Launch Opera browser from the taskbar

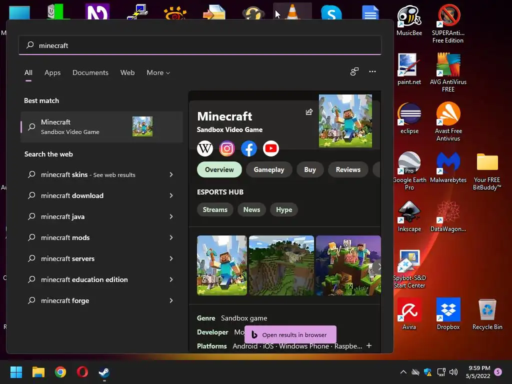[82, 372]
